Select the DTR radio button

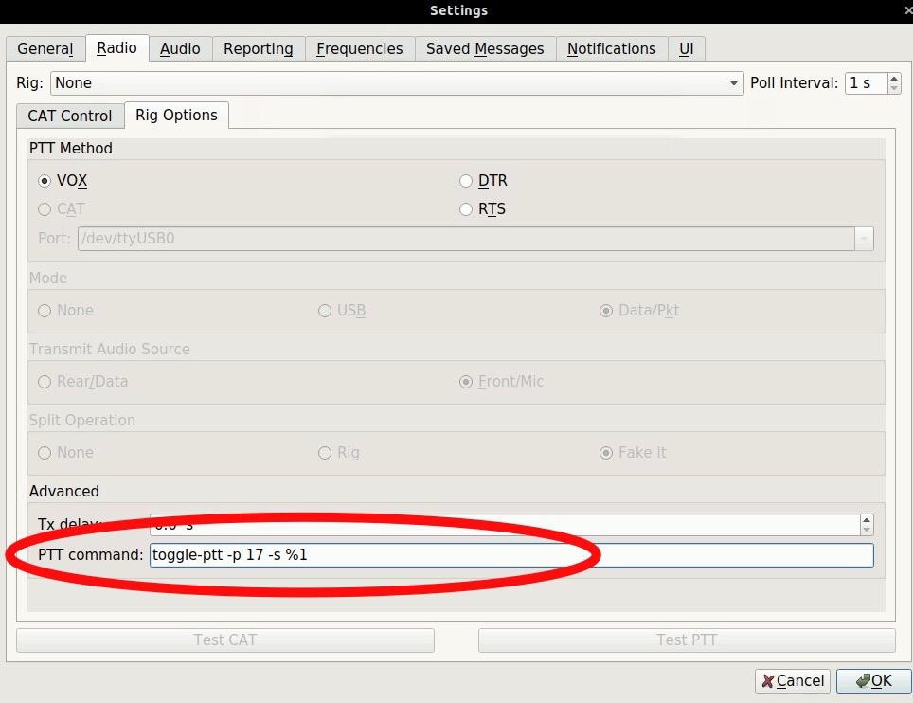(466, 181)
